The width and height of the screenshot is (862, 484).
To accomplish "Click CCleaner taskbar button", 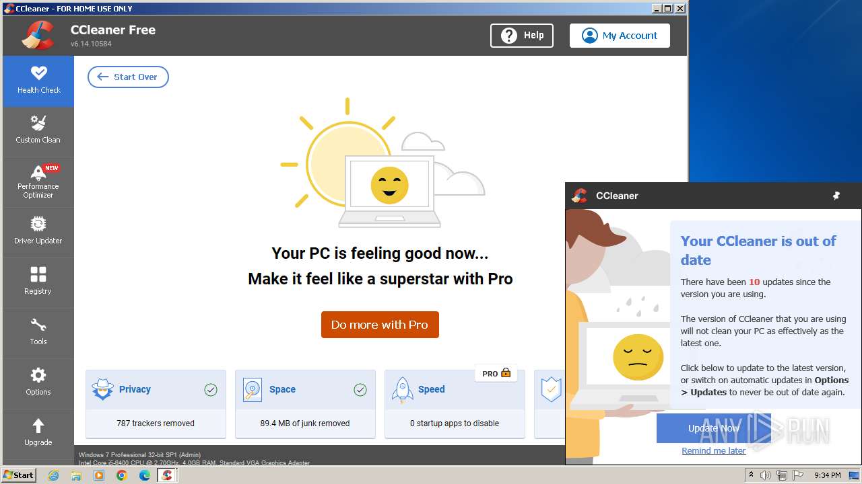I will 167,475.
